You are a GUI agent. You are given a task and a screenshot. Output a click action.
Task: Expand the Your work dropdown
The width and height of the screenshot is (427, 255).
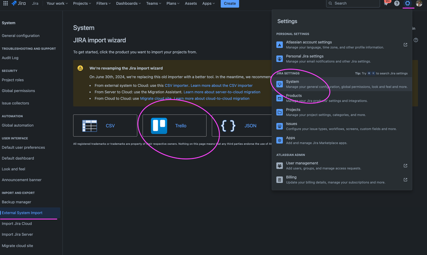57,3
